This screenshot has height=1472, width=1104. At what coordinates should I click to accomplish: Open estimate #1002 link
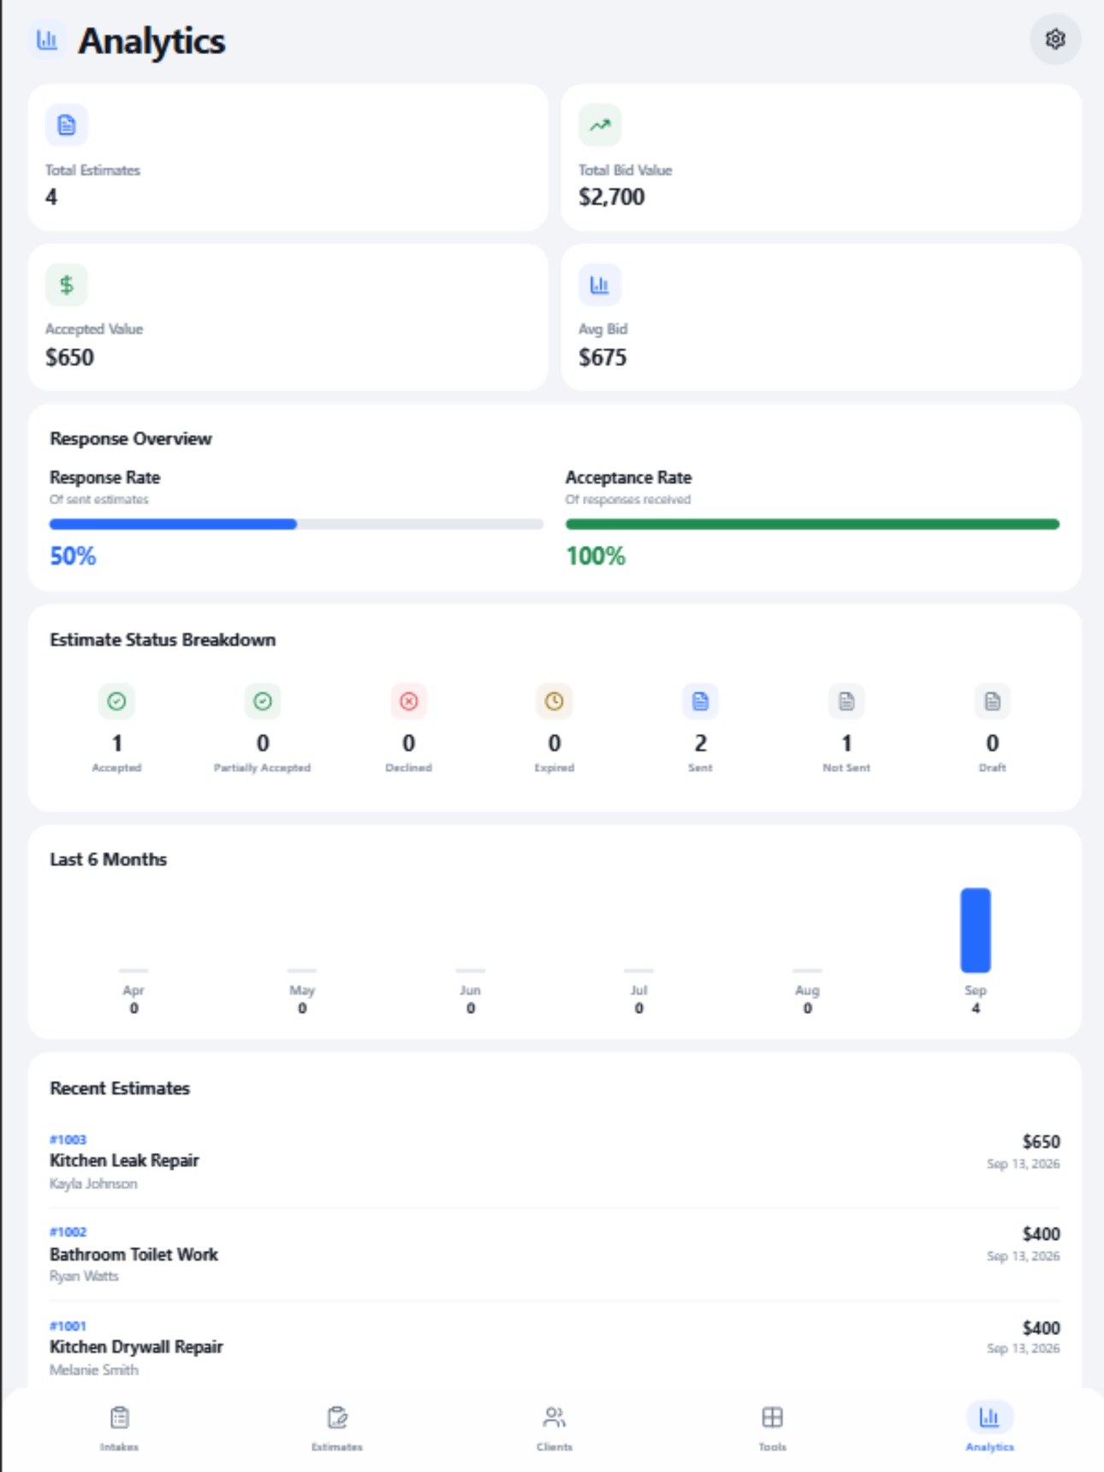click(x=68, y=1232)
